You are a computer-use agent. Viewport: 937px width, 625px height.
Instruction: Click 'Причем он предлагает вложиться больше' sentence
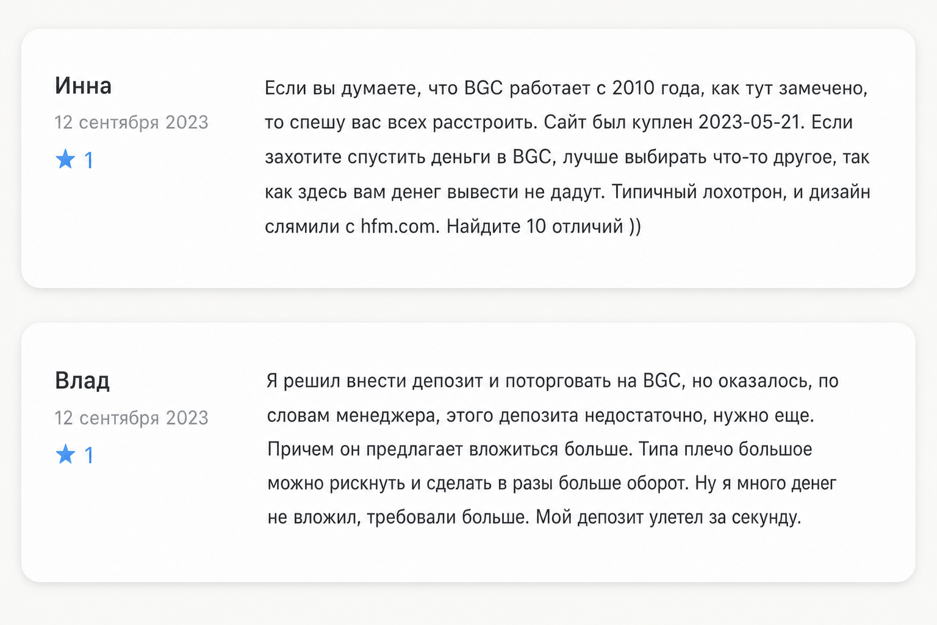tap(450, 450)
